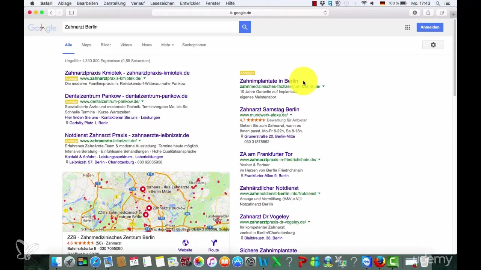Viewport: 481px width, 270px height.
Task: Show Safari downloads
Action: 415,13
